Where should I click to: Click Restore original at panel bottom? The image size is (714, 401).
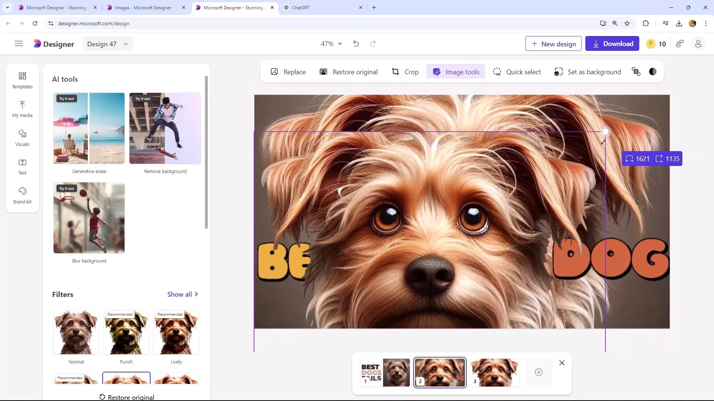(126, 397)
